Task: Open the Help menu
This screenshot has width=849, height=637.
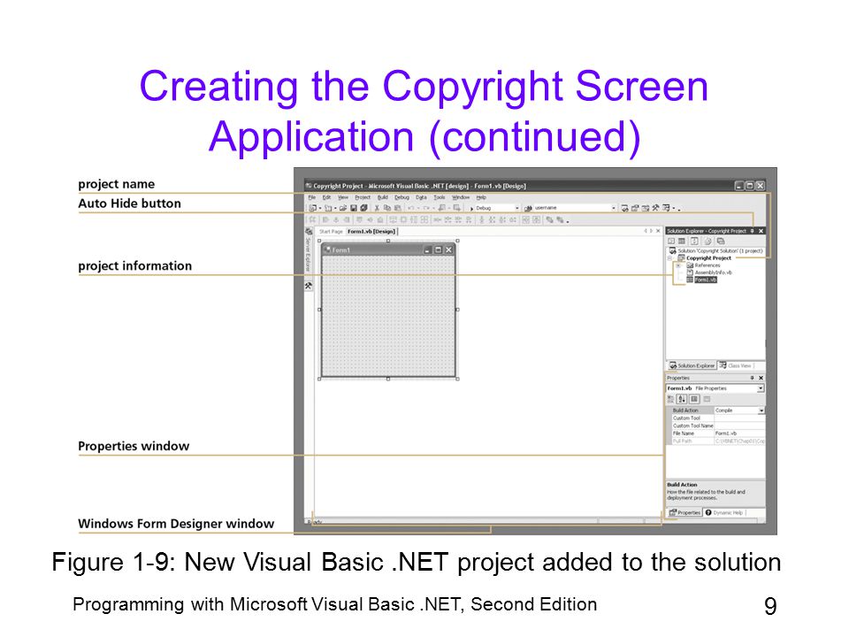Action: 481,197
